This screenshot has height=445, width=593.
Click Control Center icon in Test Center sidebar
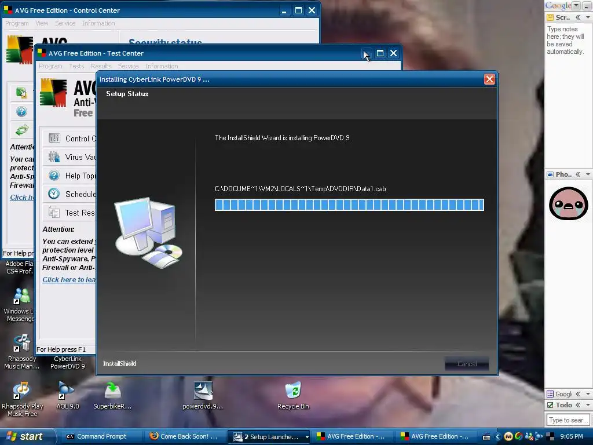54,138
